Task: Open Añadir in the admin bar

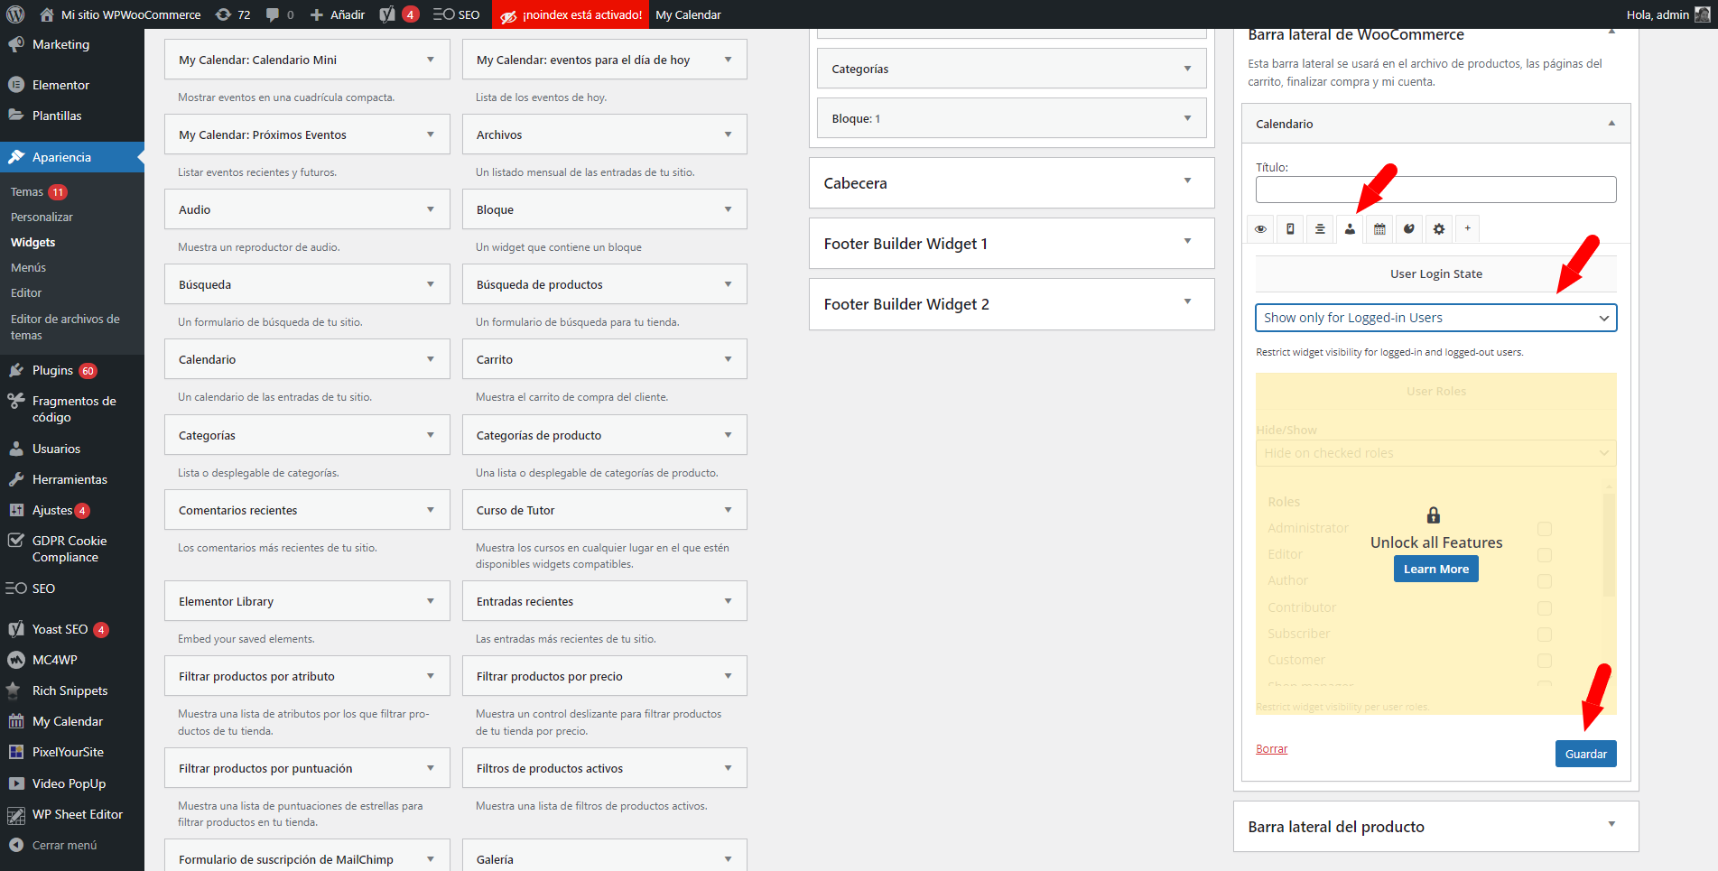Action: 338,14
